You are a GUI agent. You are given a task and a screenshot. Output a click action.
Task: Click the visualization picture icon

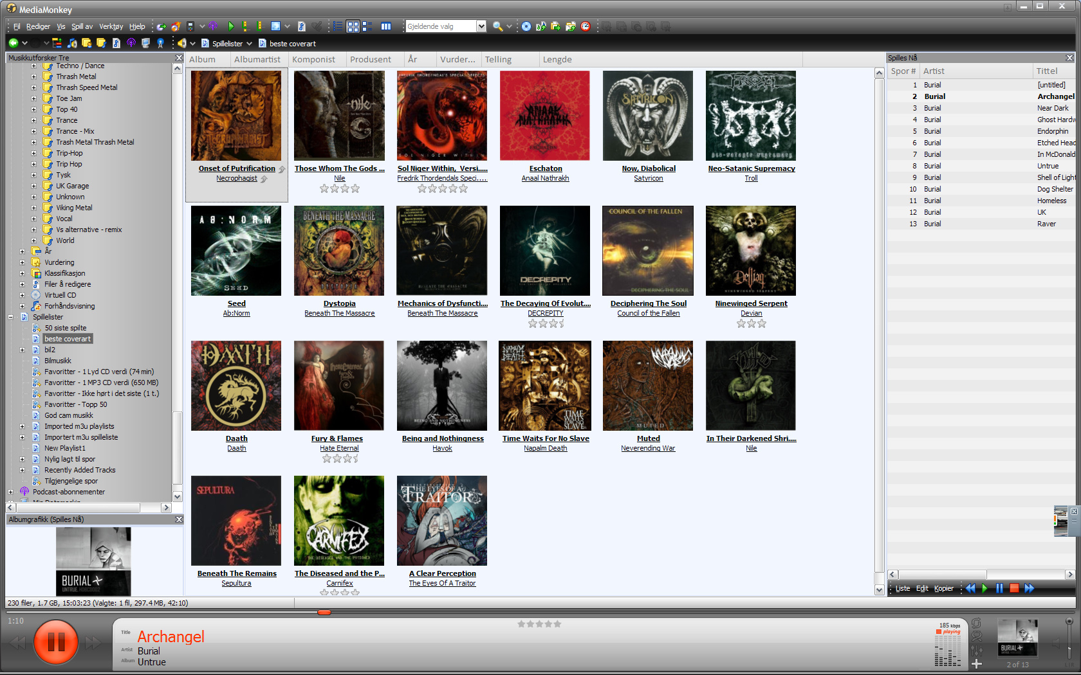[276, 26]
